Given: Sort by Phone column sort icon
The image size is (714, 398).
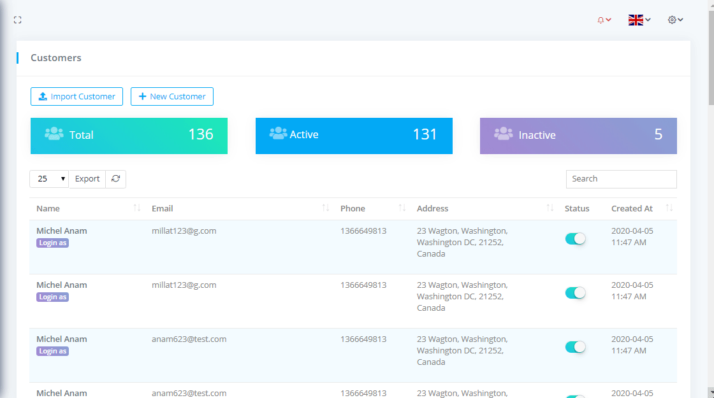Looking at the screenshot, I should pyautogui.click(x=402, y=208).
